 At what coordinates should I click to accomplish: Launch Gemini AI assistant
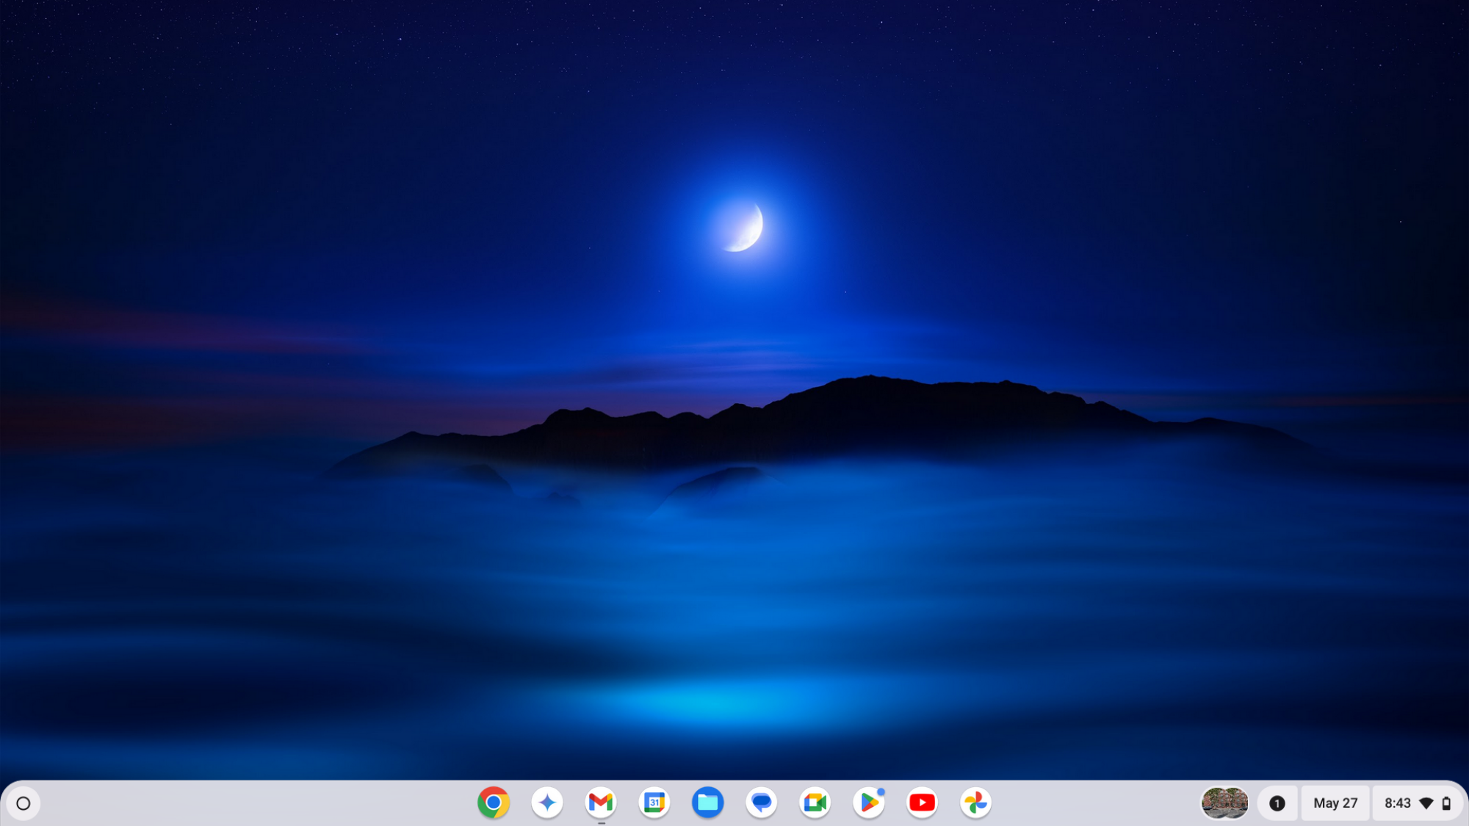547,803
